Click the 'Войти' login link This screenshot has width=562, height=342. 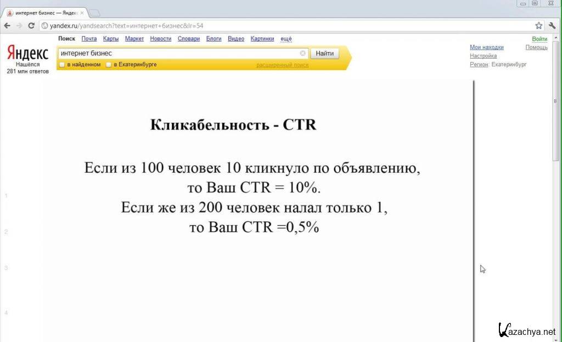tap(539, 39)
